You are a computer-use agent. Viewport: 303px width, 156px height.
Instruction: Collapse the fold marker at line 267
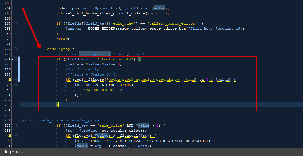click(x=15, y=23)
